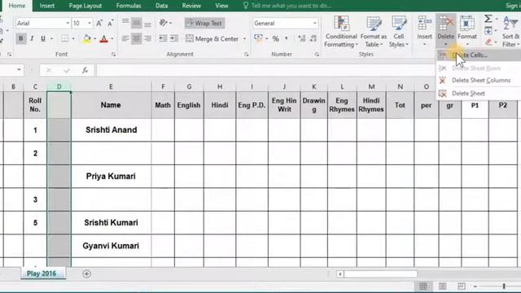Image resolution: width=521 pixels, height=293 pixels.
Task: Align text to bottom
Action: coord(147,24)
